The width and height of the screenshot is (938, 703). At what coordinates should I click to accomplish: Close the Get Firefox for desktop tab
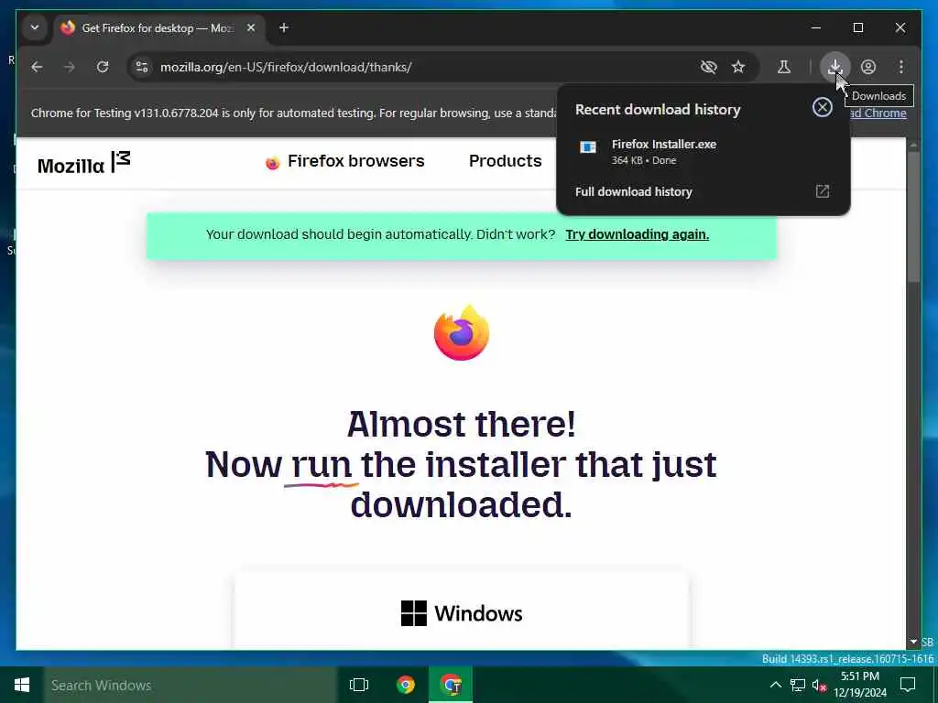point(251,28)
